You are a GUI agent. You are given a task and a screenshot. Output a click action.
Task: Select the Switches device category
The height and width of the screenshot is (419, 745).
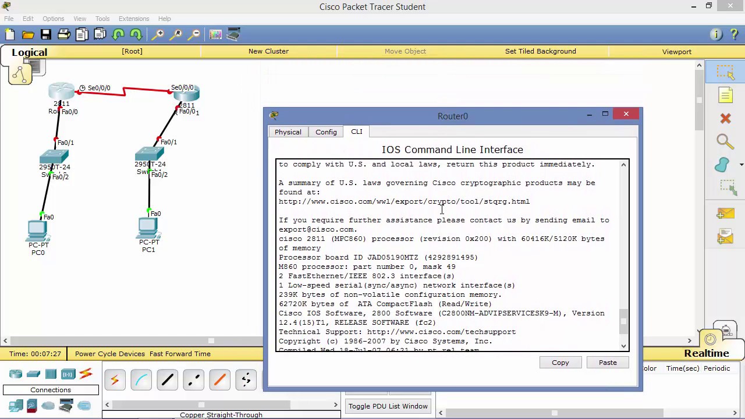pyautogui.click(x=33, y=374)
